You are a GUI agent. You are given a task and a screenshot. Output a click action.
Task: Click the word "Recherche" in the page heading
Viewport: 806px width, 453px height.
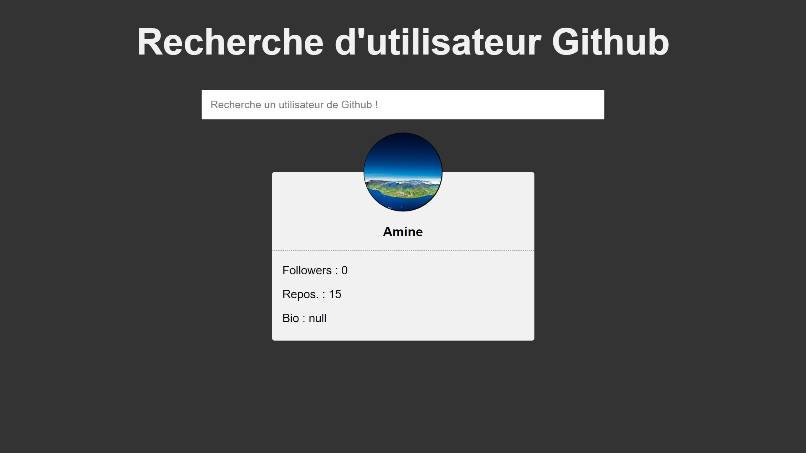[230, 42]
